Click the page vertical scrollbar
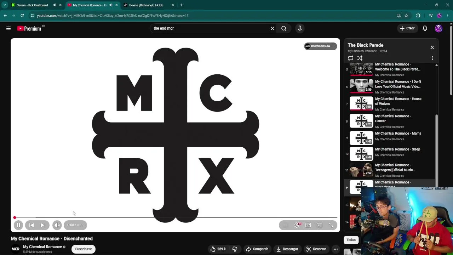453x255 pixels. (451, 60)
